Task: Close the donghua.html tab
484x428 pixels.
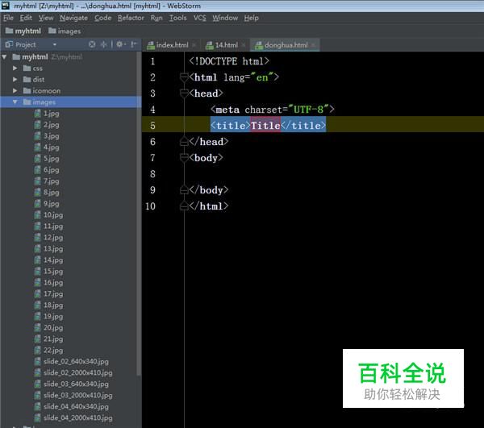Action: coord(313,45)
